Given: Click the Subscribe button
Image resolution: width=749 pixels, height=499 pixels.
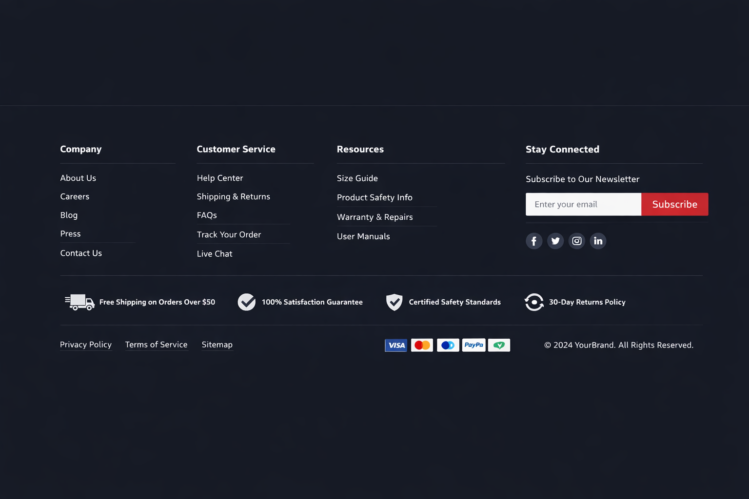Looking at the screenshot, I should [675, 204].
